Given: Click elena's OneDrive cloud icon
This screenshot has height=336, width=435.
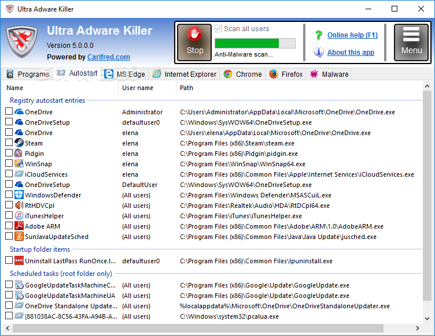Looking at the screenshot, I should point(19,132).
